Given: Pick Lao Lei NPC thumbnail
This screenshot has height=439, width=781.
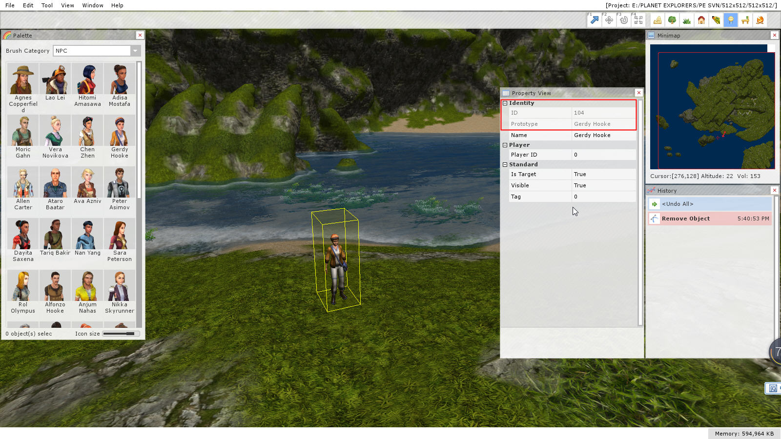Looking at the screenshot, I should [55, 80].
